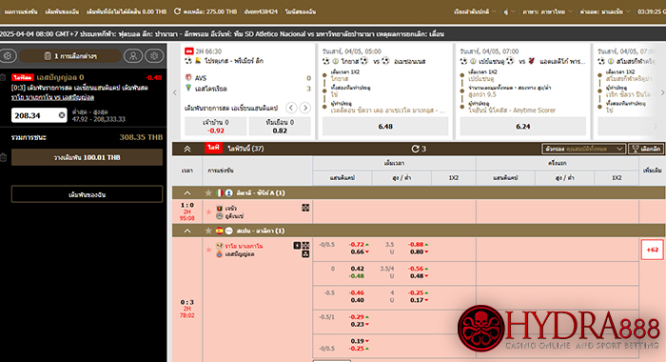Open the Rayo Vallecano vs Espanyol link in bet slip
Image resolution: width=666 pixels, height=362 pixels.
[x=52, y=97]
